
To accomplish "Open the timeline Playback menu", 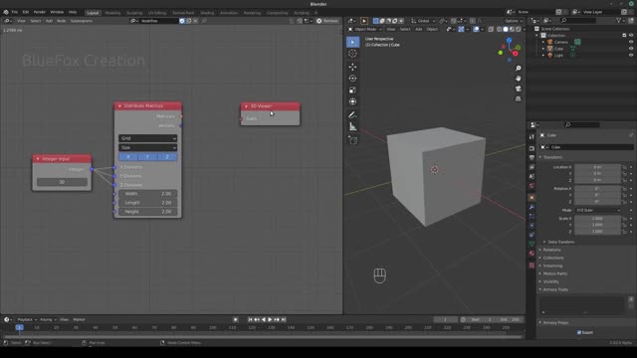I will click(27, 320).
